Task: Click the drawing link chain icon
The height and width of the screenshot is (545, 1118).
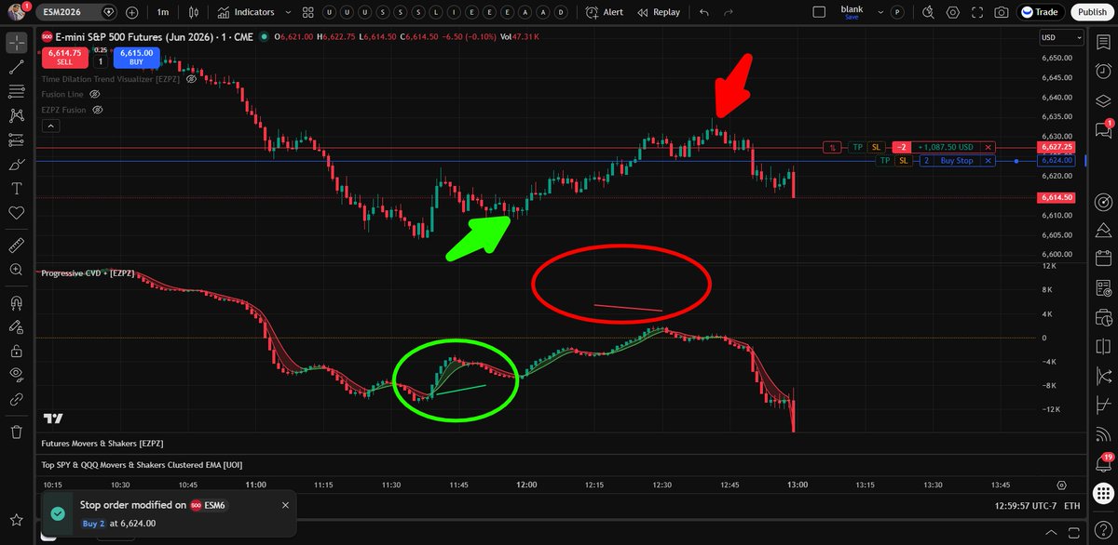Action: pyautogui.click(x=16, y=399)
